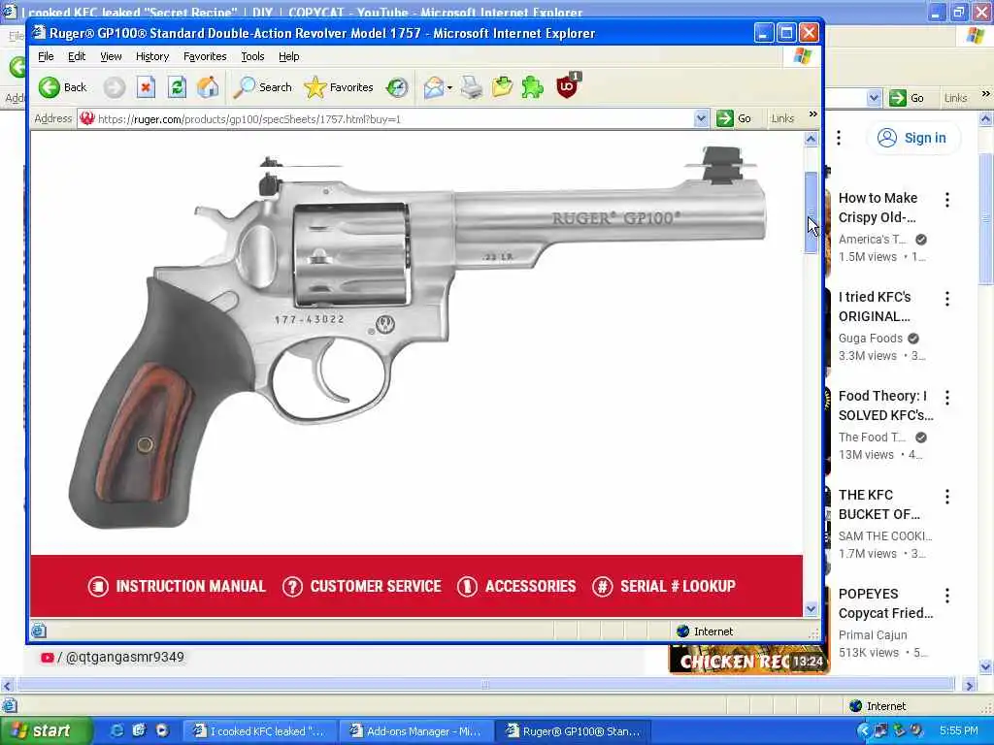Open the Search pane

pyautogui.click(x=262, y=87)
